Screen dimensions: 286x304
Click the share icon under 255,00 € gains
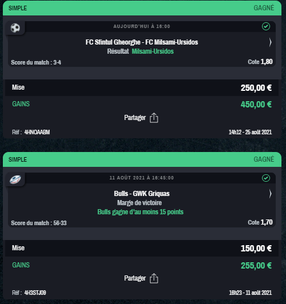[x=154, y=278]
